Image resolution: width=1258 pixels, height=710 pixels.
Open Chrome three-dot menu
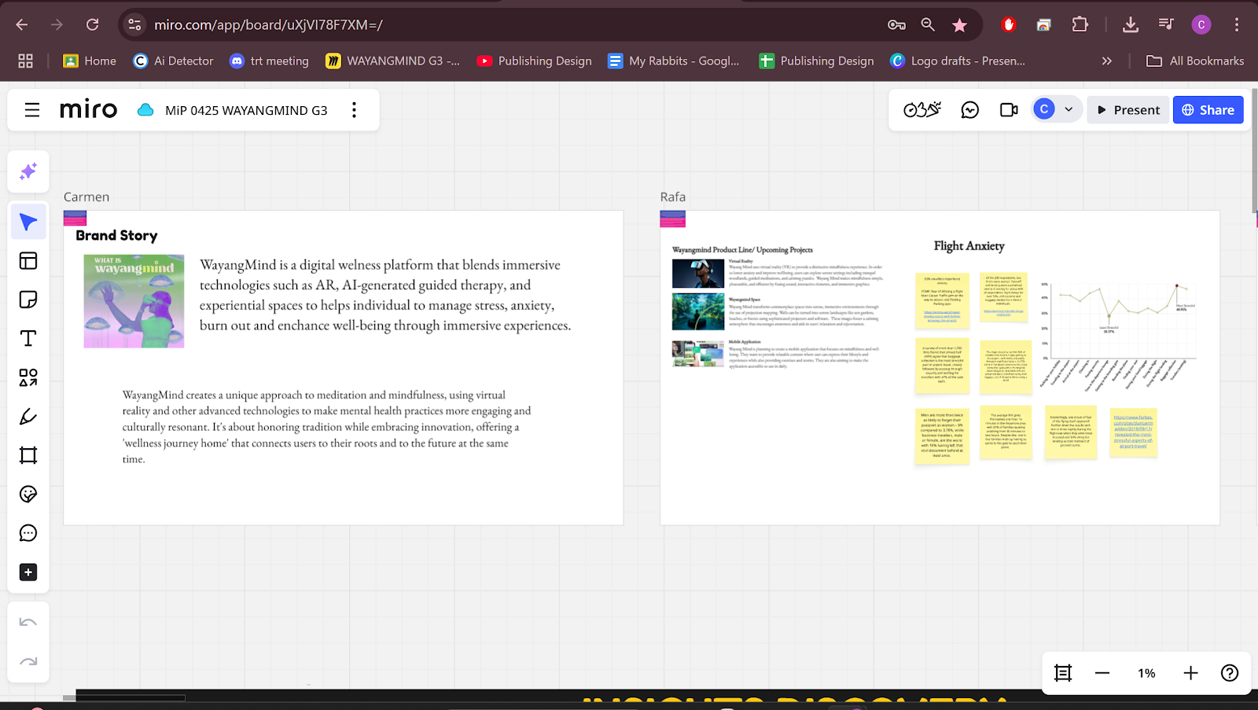[1237, 25]
